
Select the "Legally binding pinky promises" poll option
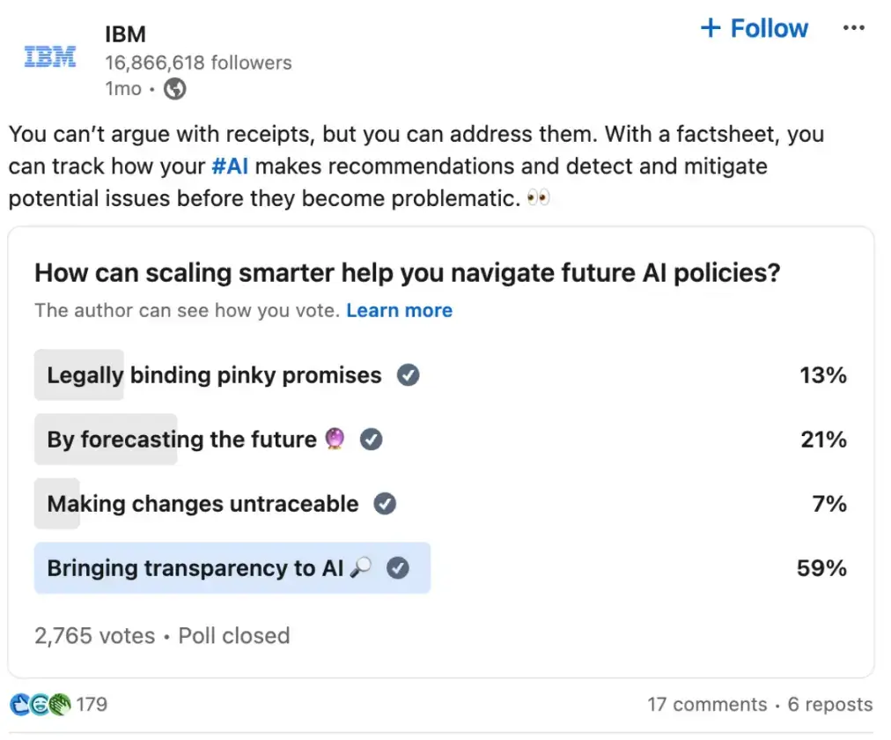211,374
